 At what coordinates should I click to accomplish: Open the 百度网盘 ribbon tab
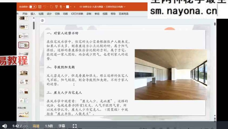coord(124,14)
